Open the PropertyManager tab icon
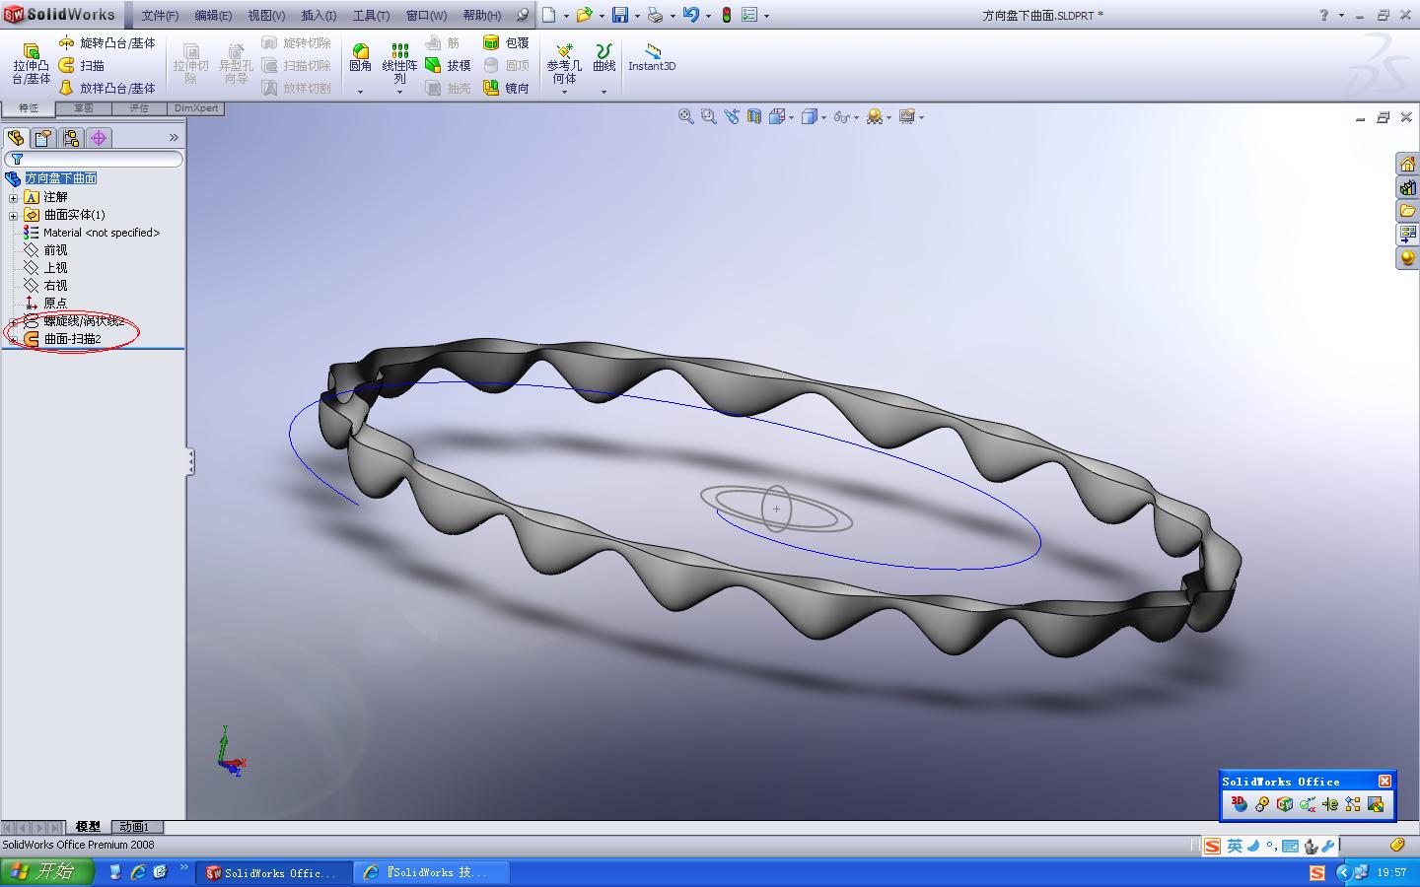The height and width of the screenshot is (887, 1420). (43, 138)
